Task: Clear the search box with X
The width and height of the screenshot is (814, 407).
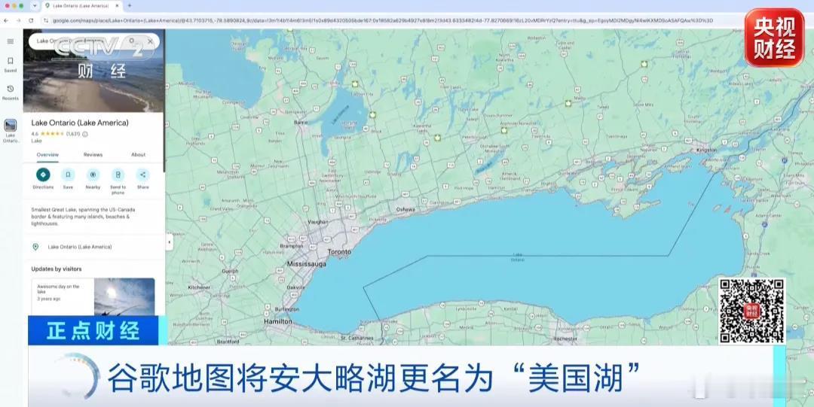Action: point(151,41)
